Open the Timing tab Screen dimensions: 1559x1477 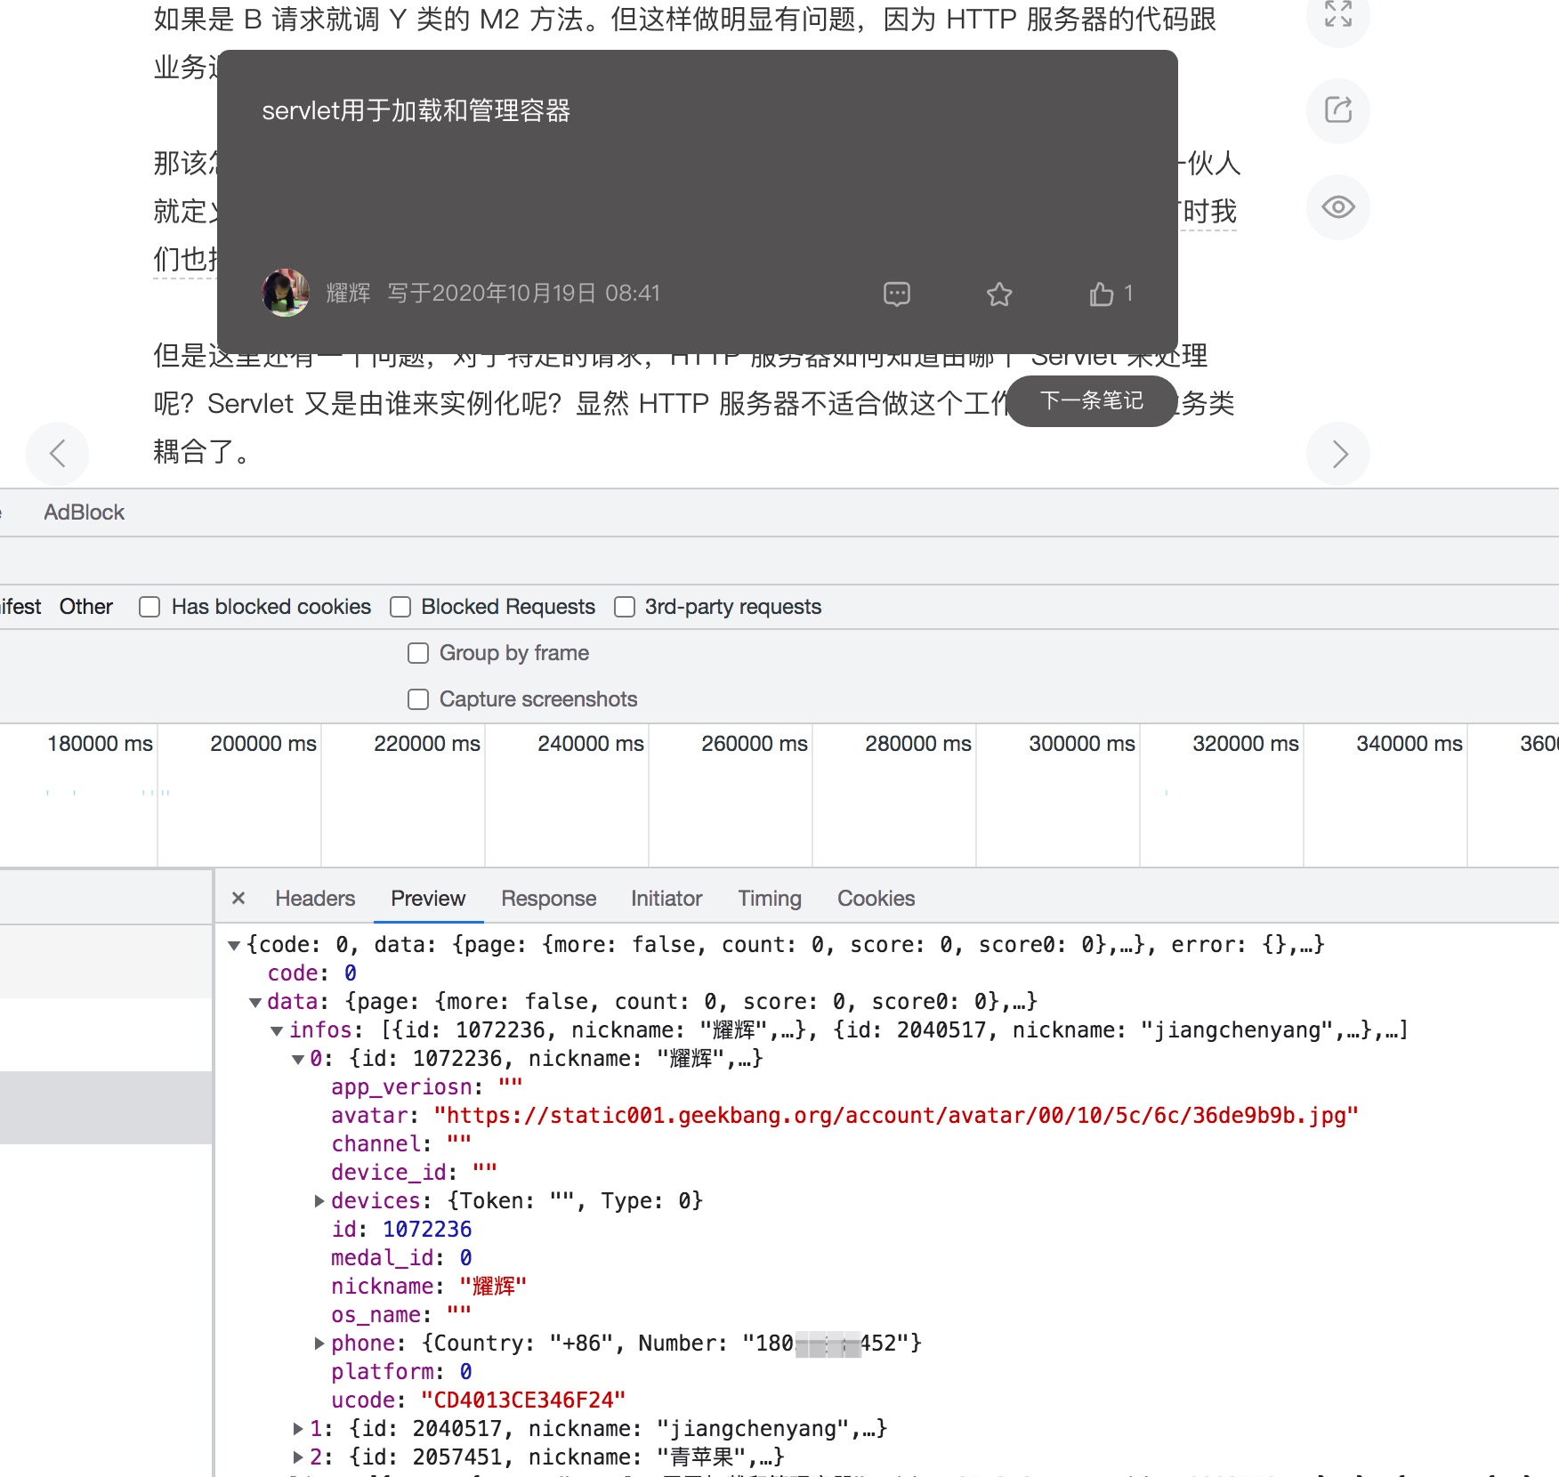point(769,898)
